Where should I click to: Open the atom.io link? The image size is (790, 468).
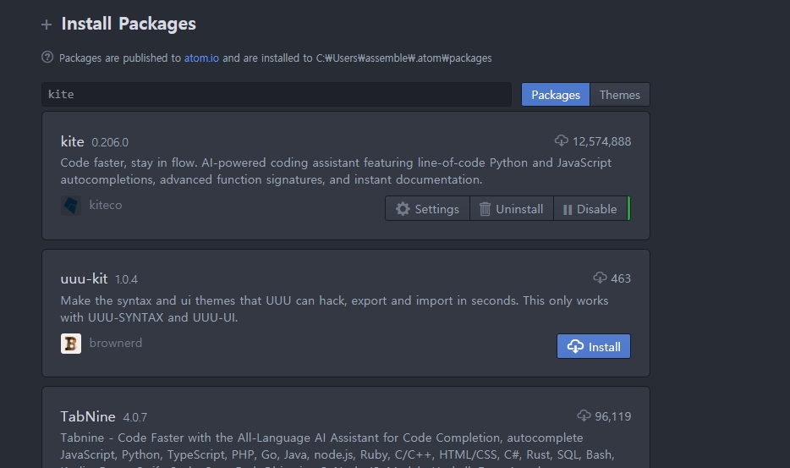[201, 58]
